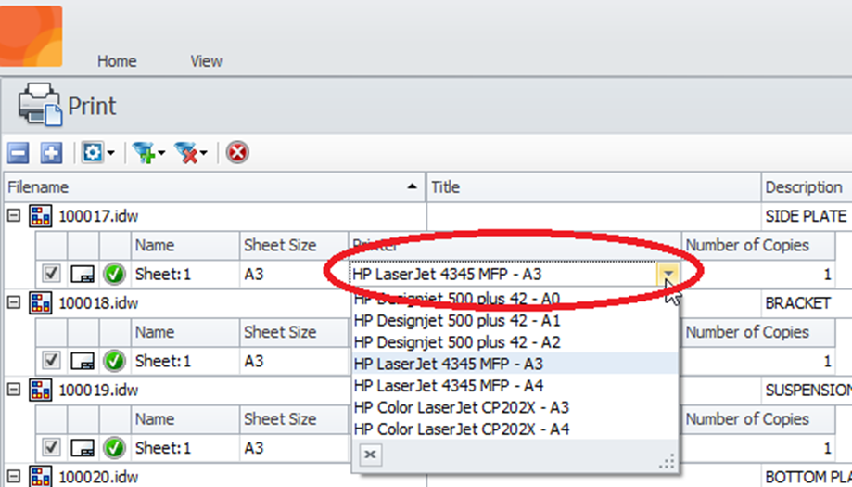The width and height of the screenshot is (852, 487).
Task: Open the add filter dropdown arrow
Action: pos(162,153)
